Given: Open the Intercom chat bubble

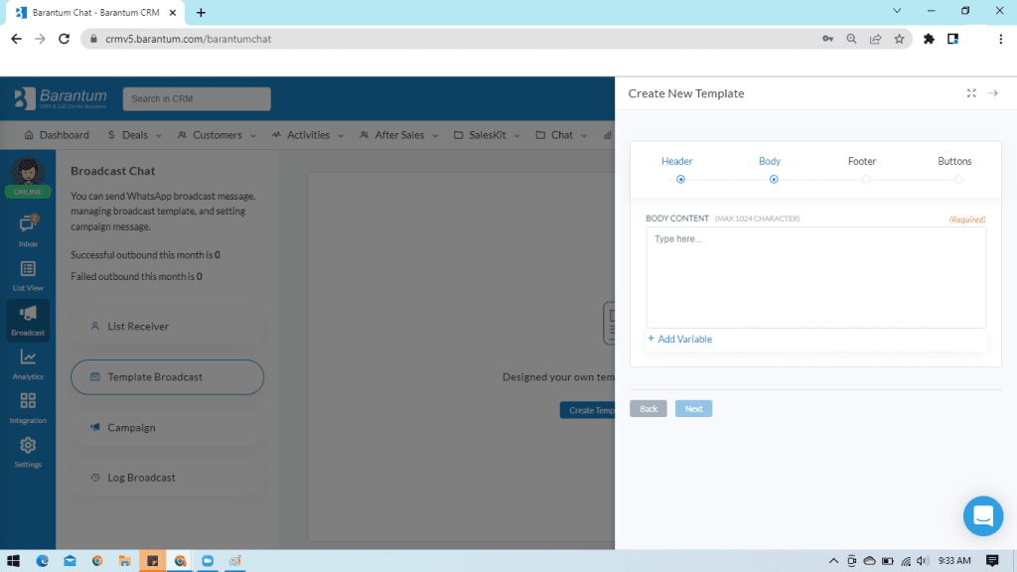Looking at the screenshot, I should coord(983,516).
